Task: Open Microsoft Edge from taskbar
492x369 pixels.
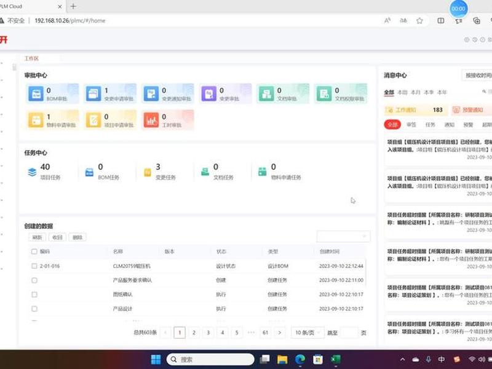Action: click(300, 359)
